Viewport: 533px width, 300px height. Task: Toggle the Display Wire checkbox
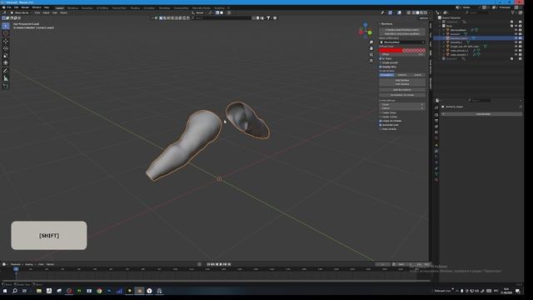point(381,67)
